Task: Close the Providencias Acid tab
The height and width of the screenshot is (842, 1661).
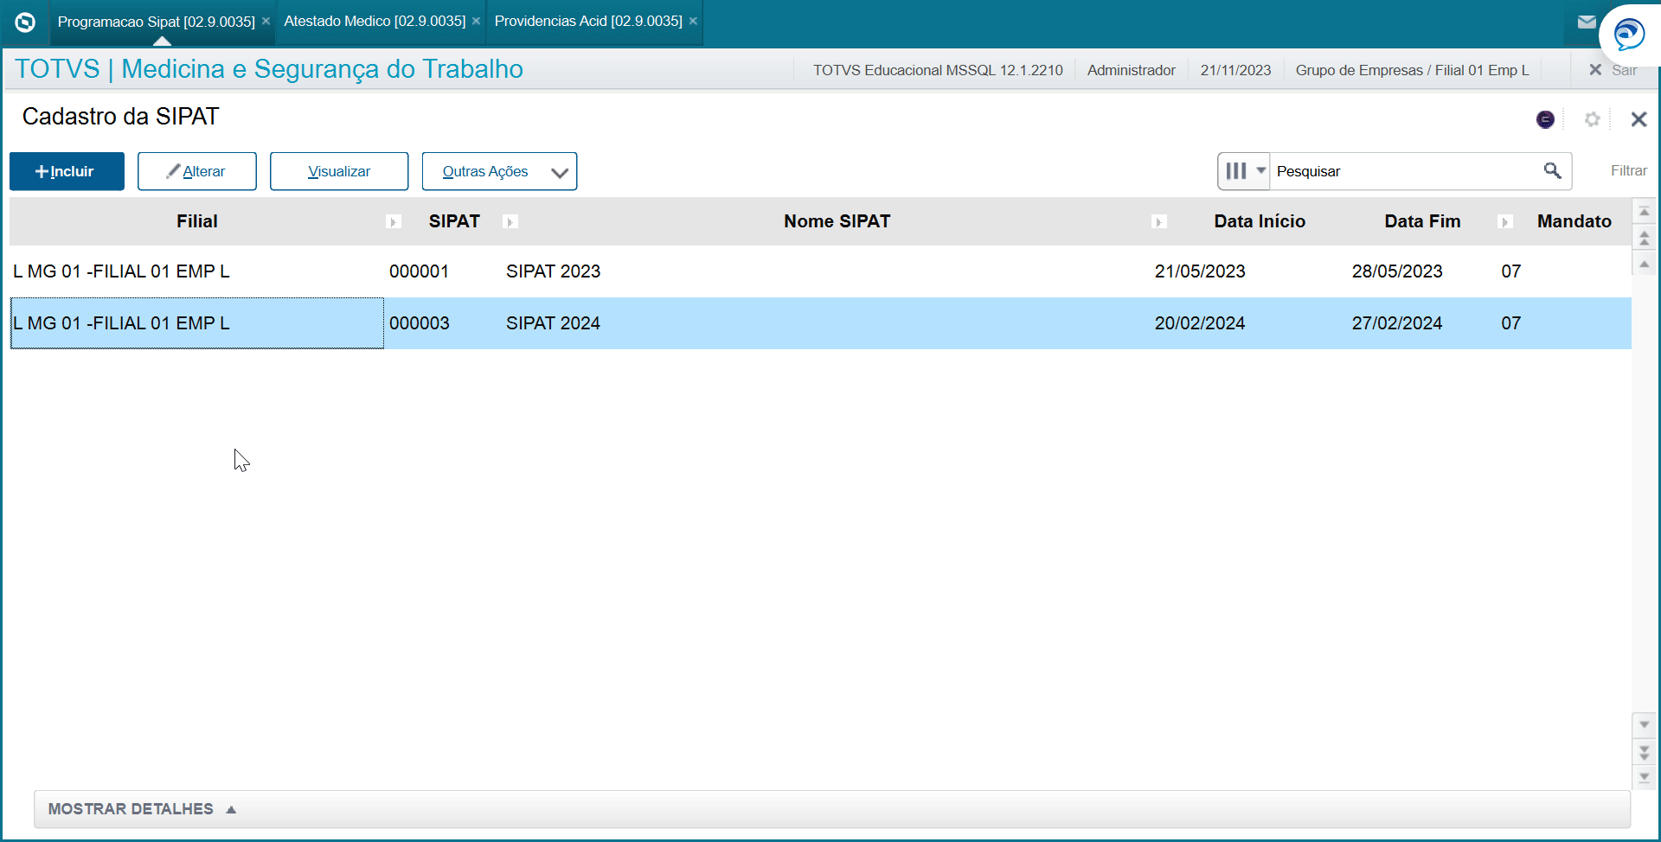Action: click(693, 22)
